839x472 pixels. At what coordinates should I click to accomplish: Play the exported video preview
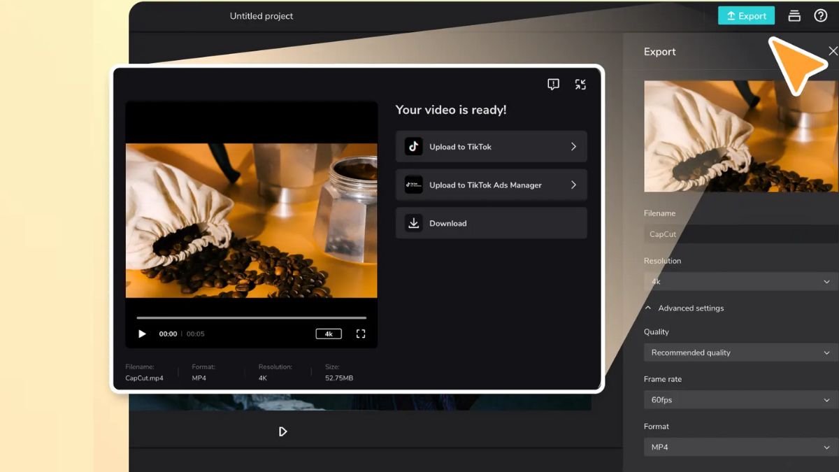(142, 334)
